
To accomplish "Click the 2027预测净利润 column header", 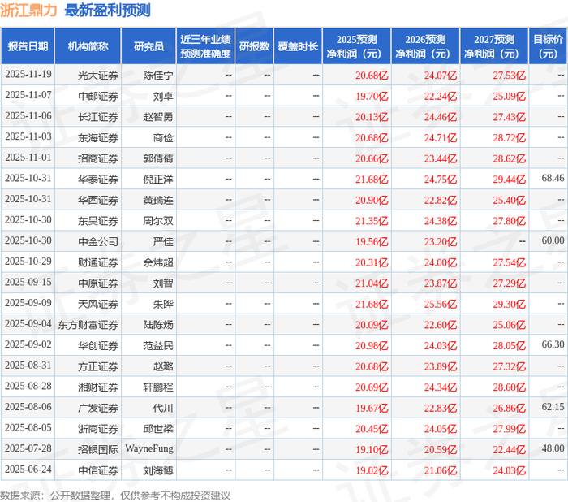I will [x=494, y=46].
